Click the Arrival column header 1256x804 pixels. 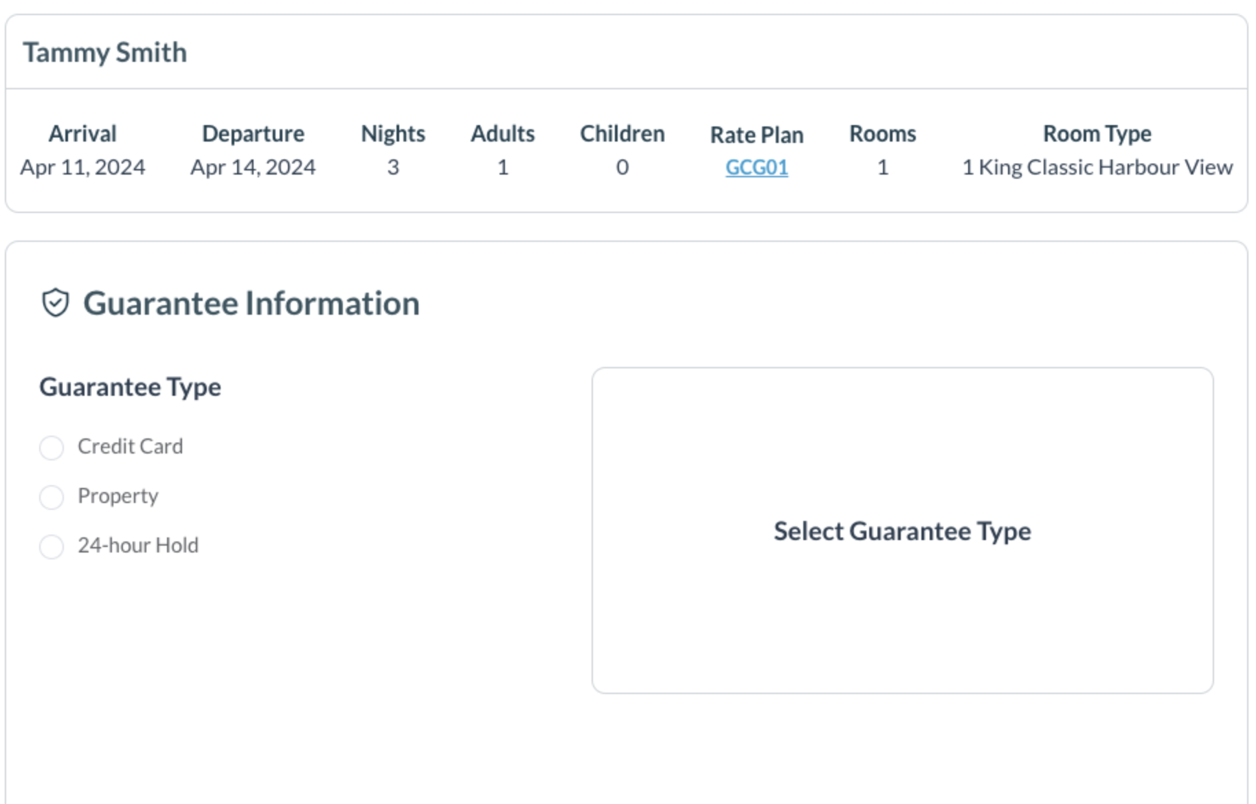pyautogui.click(x=82, y=133)
